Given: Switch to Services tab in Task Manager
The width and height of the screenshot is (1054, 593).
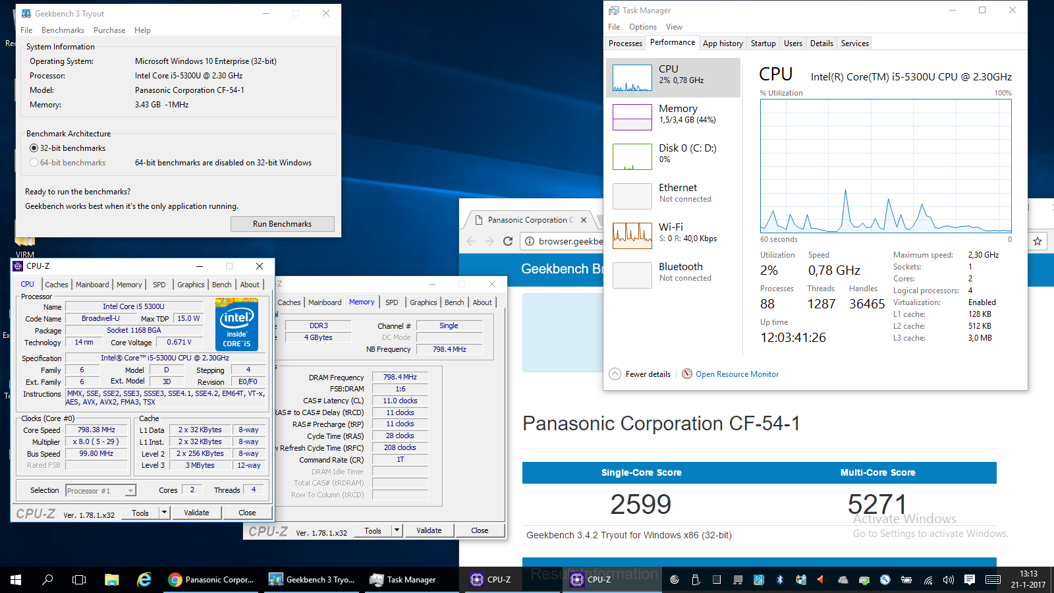Looking at the screenshot, I should click(854, 43).
